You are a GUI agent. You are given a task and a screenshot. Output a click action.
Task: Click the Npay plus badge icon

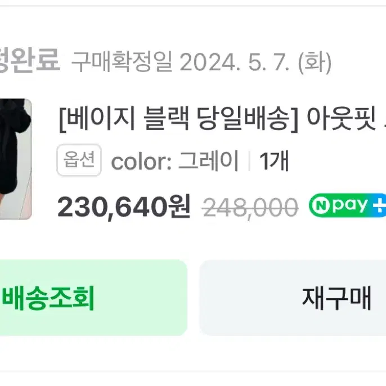tap(347, 205)
